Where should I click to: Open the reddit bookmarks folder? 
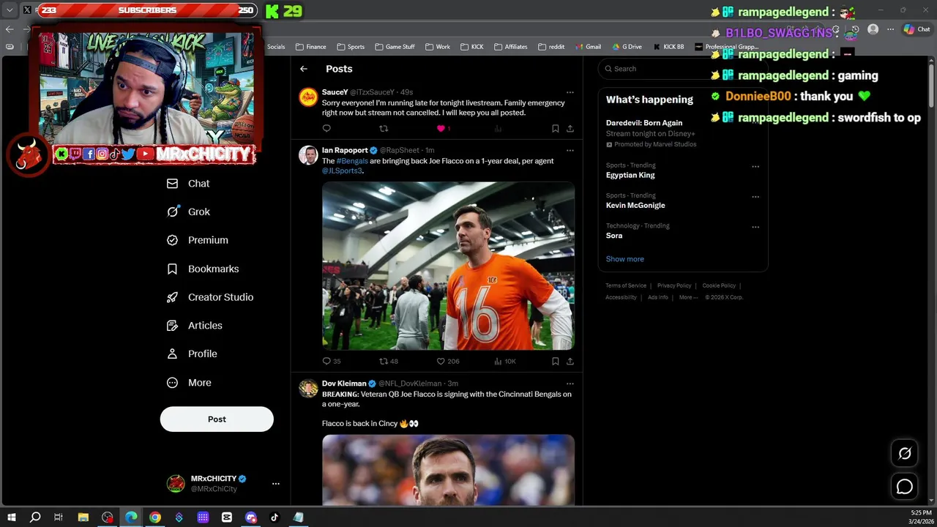pos(551,47)
